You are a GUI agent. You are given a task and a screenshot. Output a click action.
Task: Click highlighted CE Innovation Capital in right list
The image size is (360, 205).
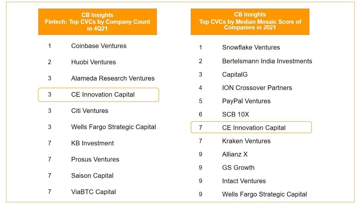coord(254,128)
